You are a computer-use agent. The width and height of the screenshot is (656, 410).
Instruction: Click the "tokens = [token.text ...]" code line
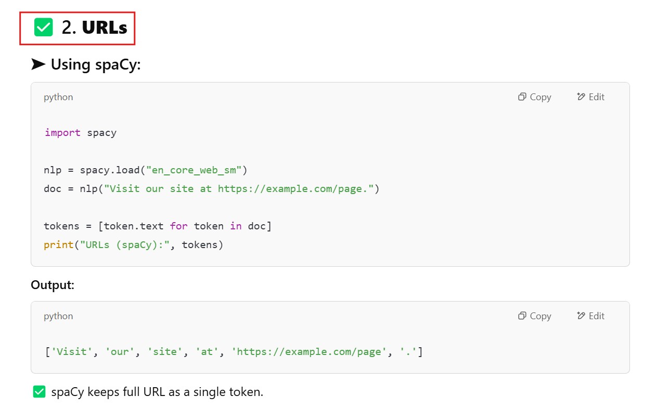(x=158, y=226)
